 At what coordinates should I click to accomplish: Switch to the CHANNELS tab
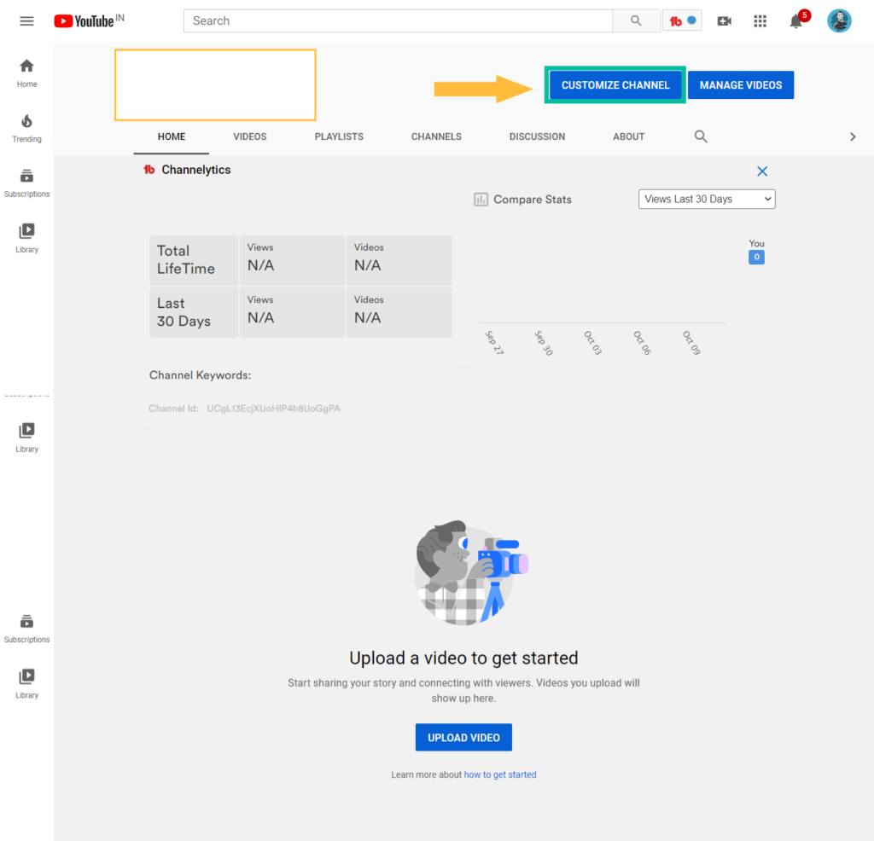436,136
